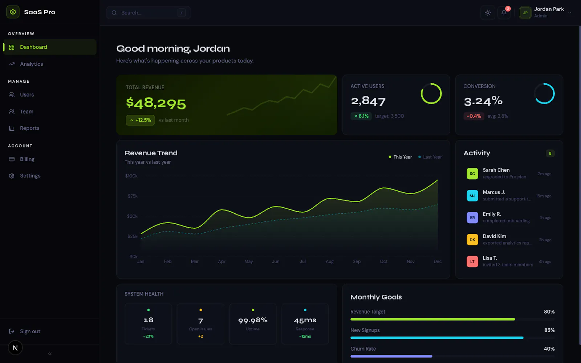Screen dimensions: 581x363
Task: Click Sarah Chen's SC avatar
Action: pos(472,174)
